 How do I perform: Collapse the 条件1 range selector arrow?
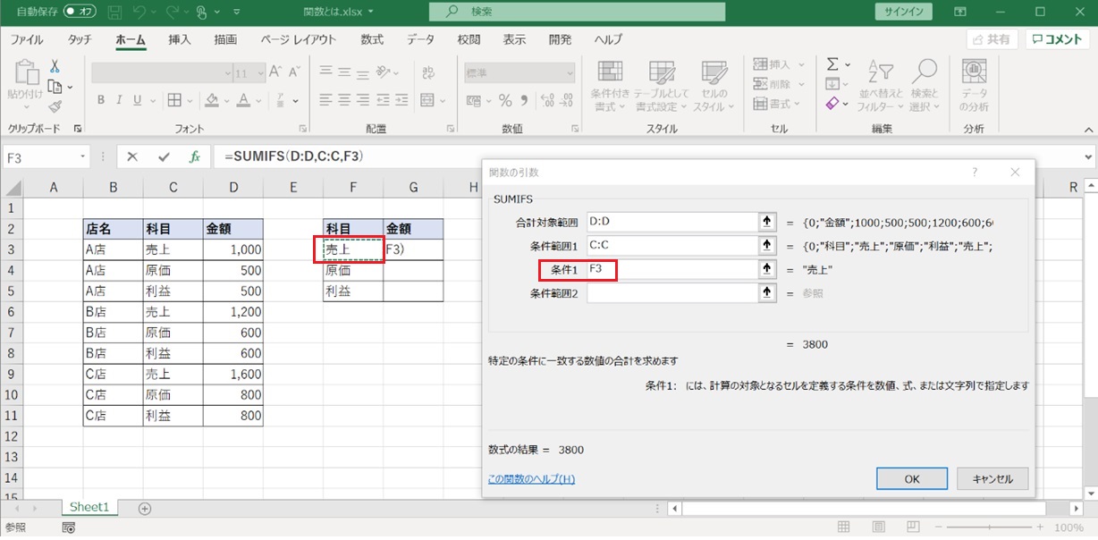766,269
